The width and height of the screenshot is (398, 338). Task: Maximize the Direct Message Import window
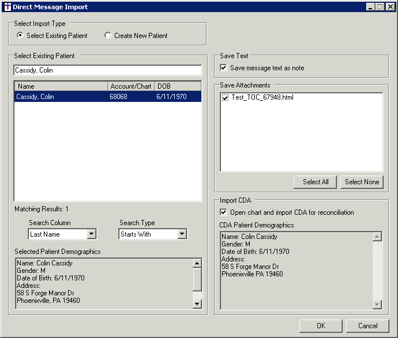tap(380, 6)
